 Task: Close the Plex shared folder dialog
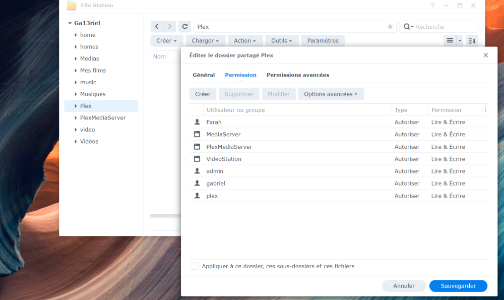pyautogui.click(x=485, y=55)
